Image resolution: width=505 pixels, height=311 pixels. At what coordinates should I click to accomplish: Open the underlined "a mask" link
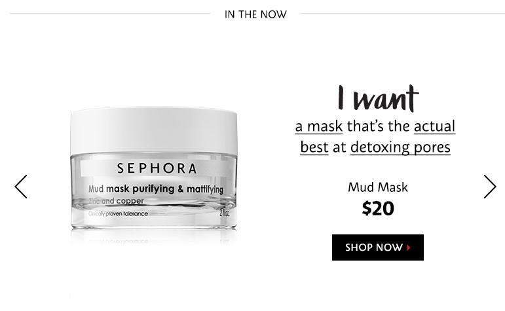(319, 126)
